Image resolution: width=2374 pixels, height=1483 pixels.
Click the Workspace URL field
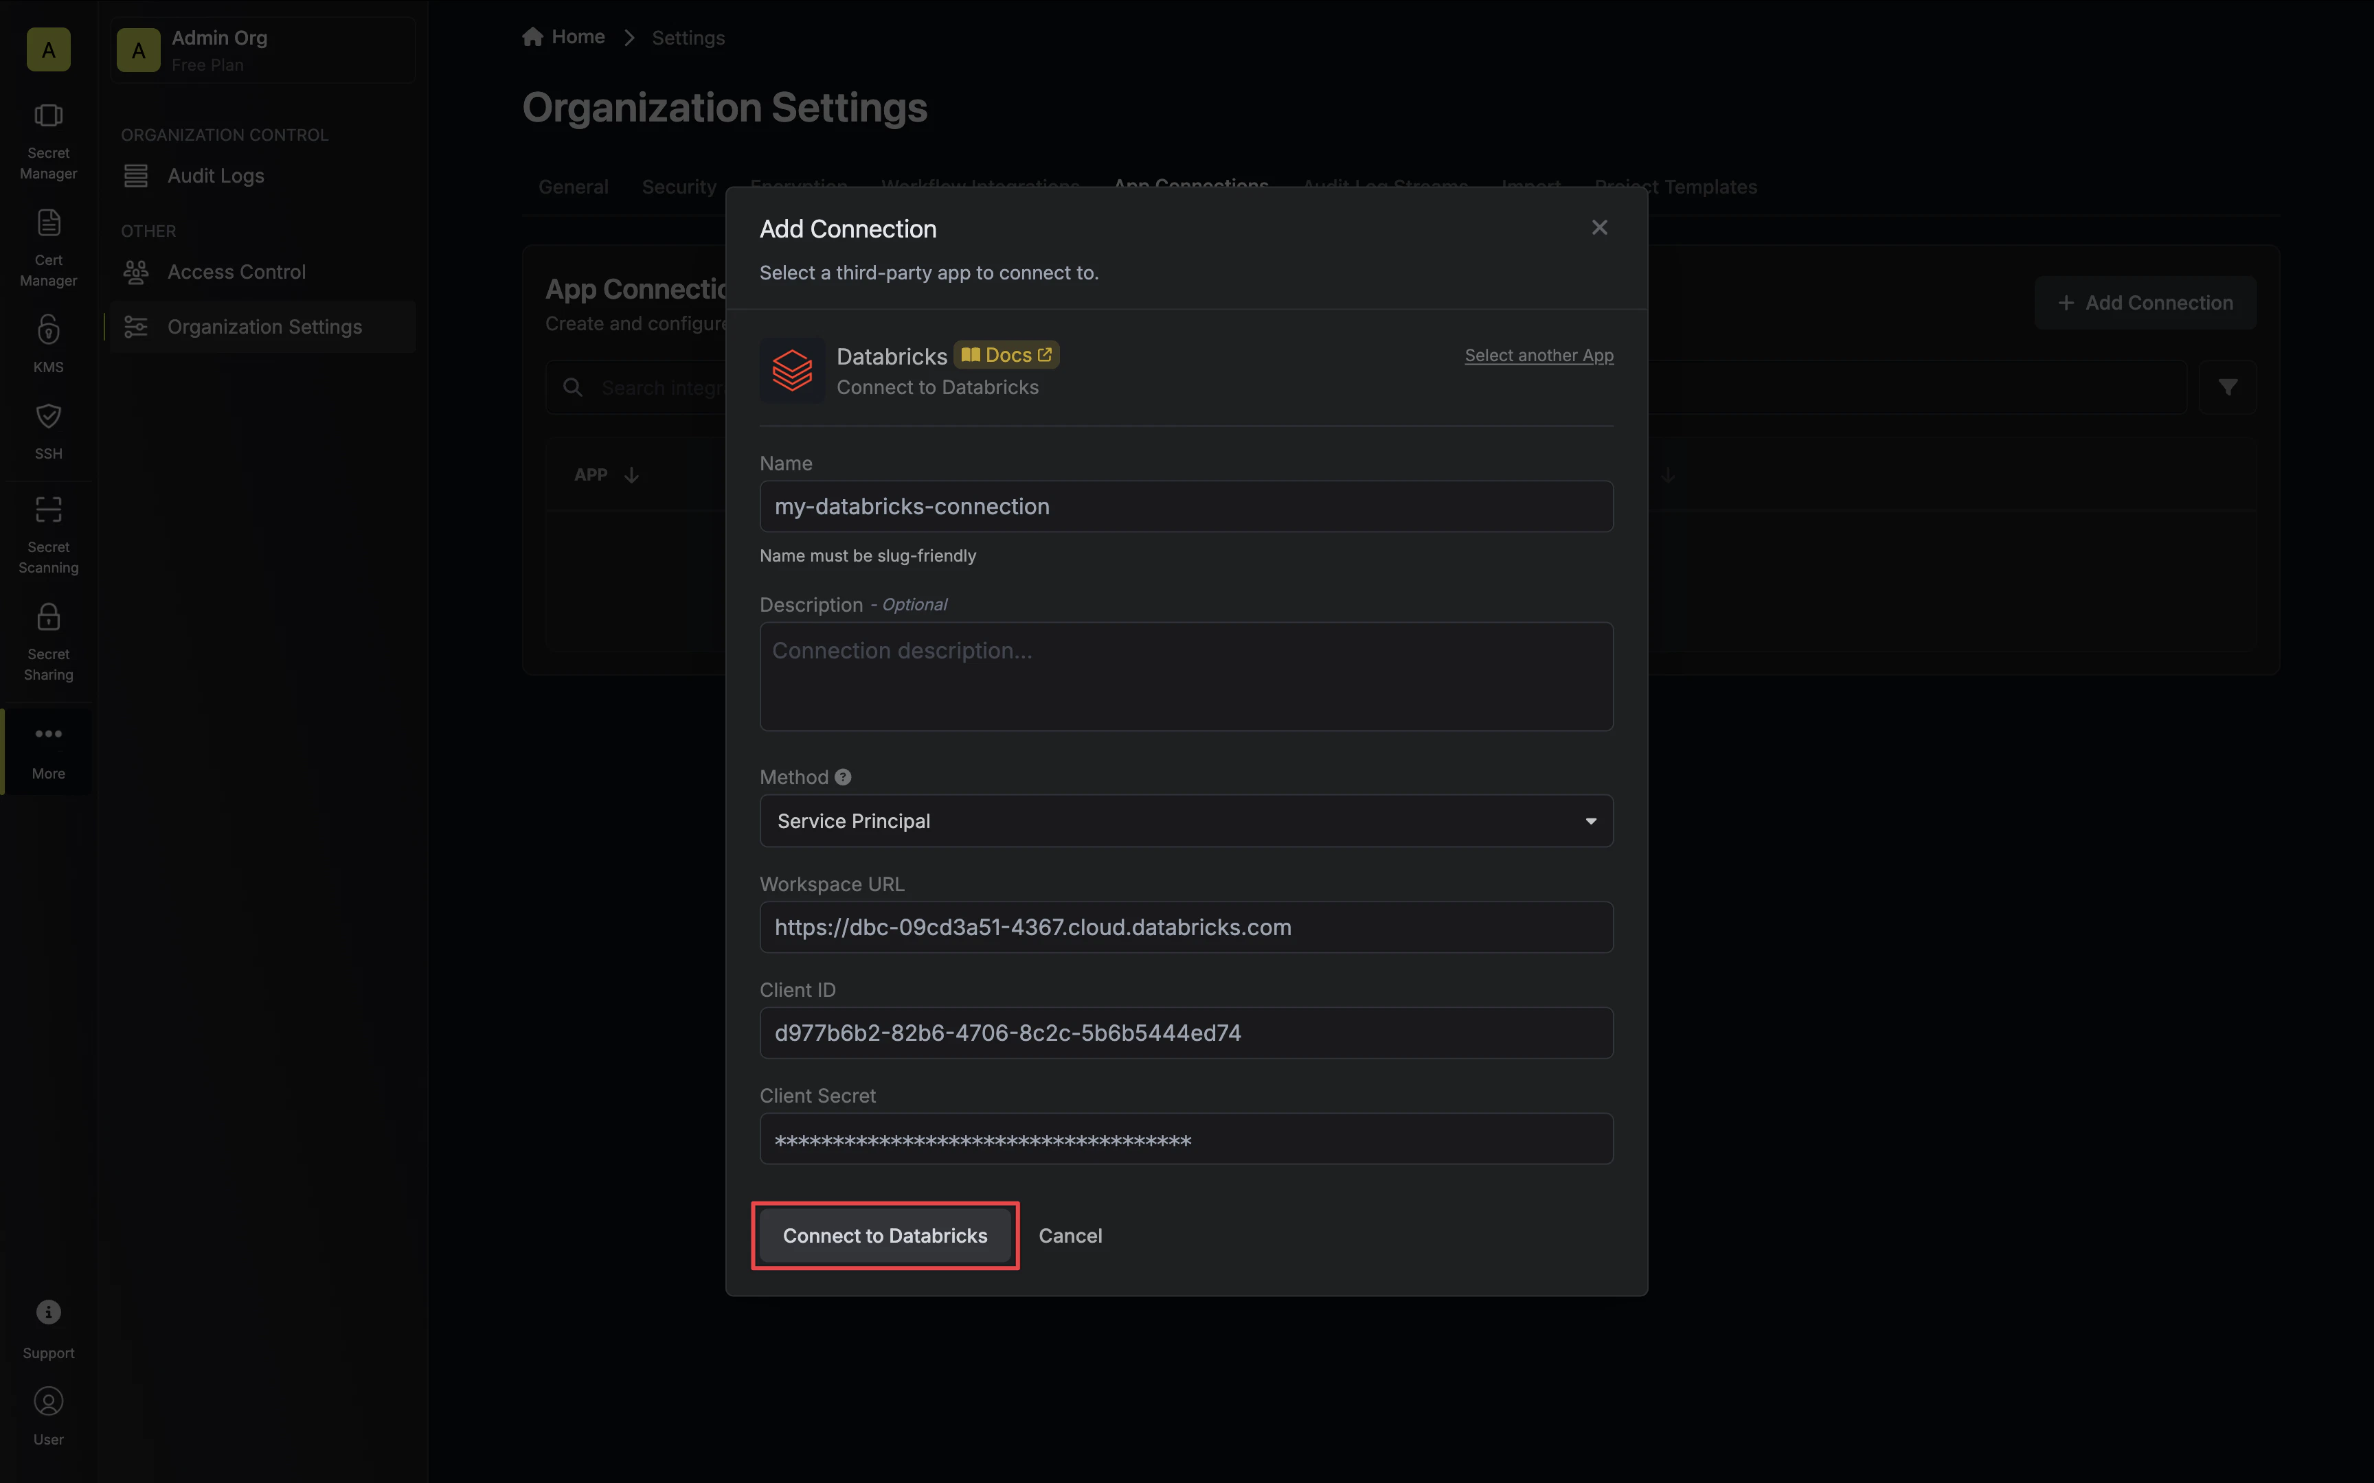point(1186,927)
